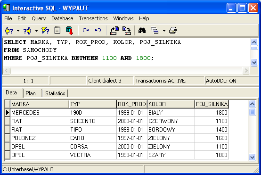Click SQL editor horizontal scroll left arrow
The image size is (261, 175).
(x=7, y=70)
